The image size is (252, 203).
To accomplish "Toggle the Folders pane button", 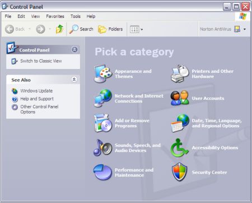I will coord(110,29).
